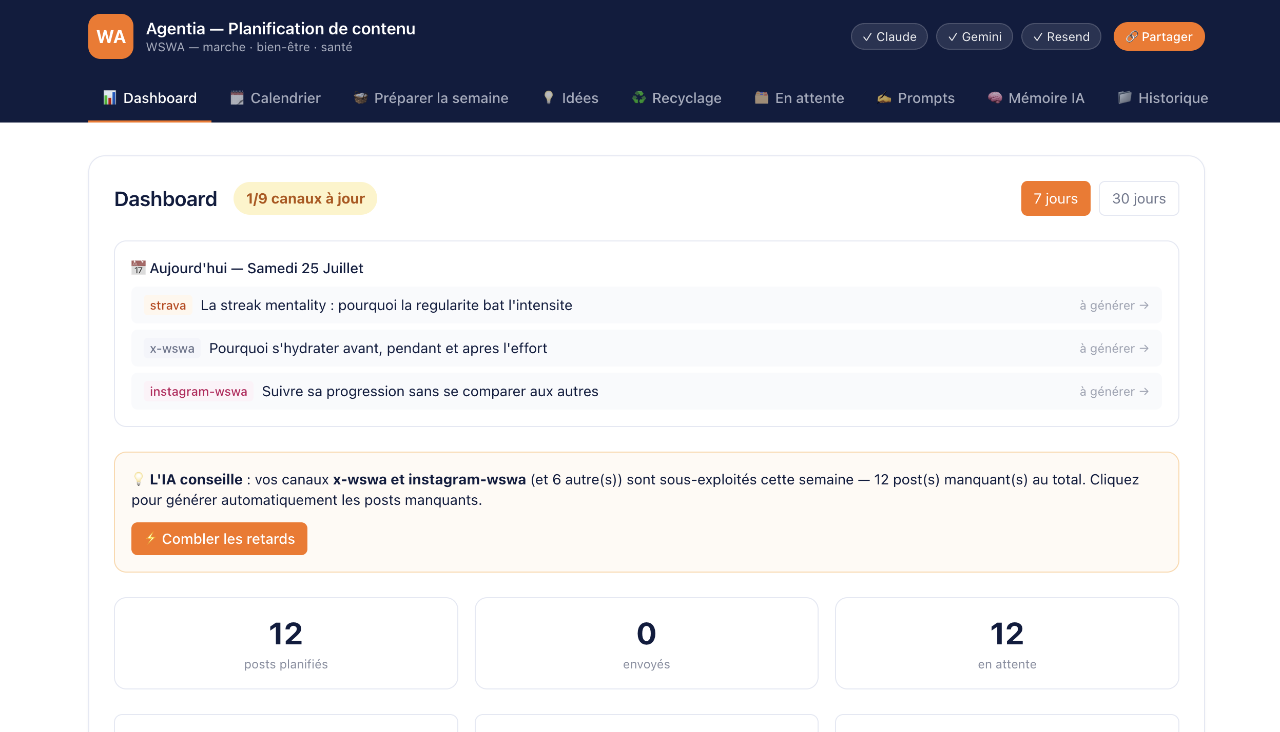Viewport: 1280px width, 732px height.
Task: Click à générer on x-wswa row
Action: [1114, 349]
